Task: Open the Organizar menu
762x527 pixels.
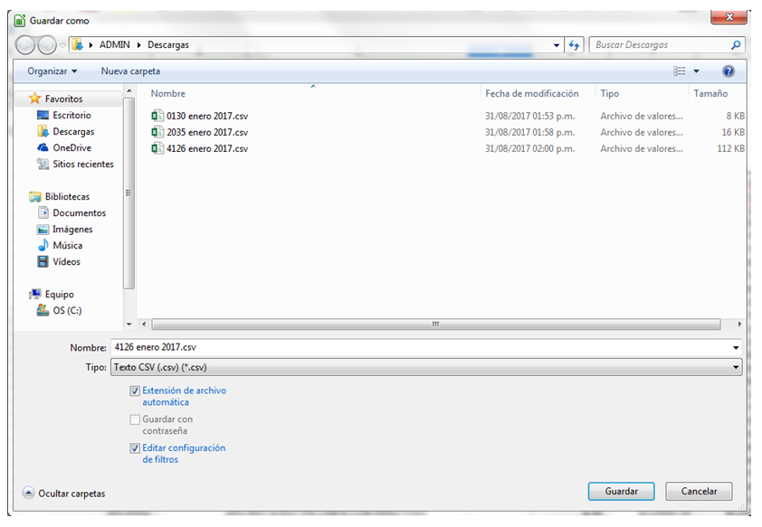Action: pos(52,71)
